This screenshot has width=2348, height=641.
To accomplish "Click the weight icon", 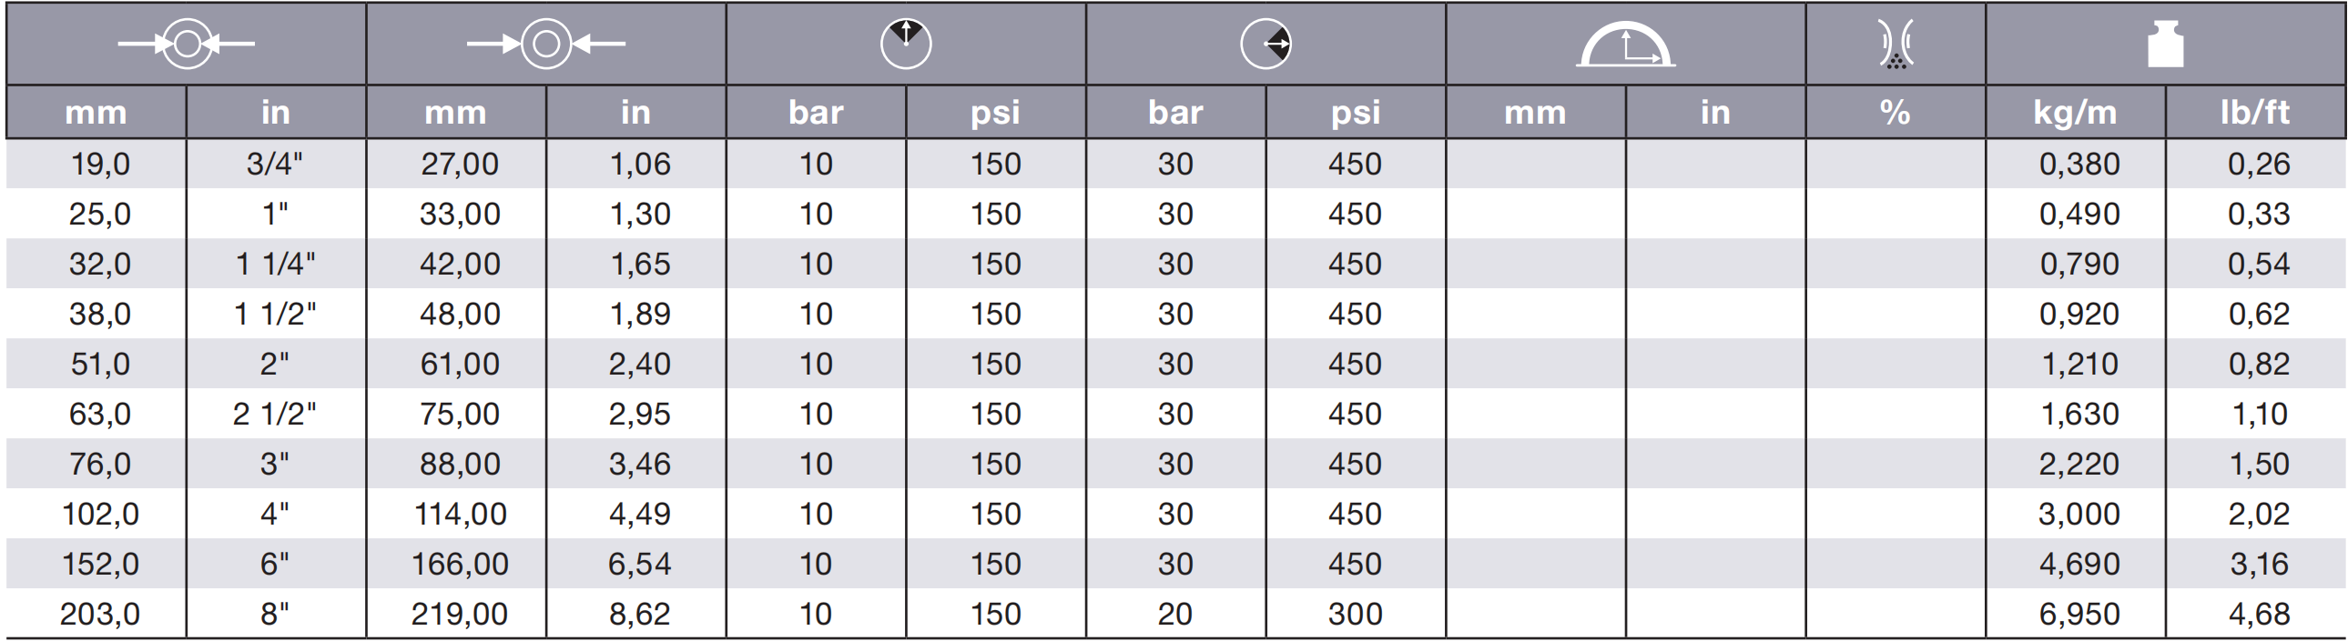I will [x=2166, y=45].
